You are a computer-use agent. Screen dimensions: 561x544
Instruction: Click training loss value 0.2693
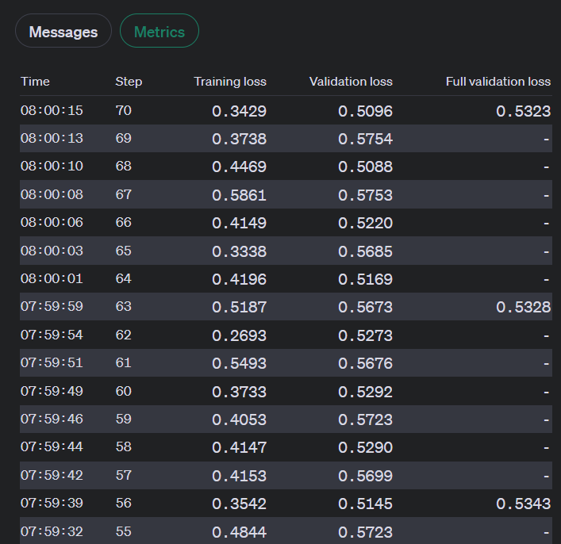pos(239,335)
